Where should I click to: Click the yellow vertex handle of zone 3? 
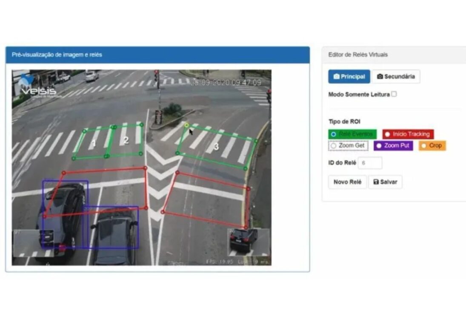(x=186, y=125)
